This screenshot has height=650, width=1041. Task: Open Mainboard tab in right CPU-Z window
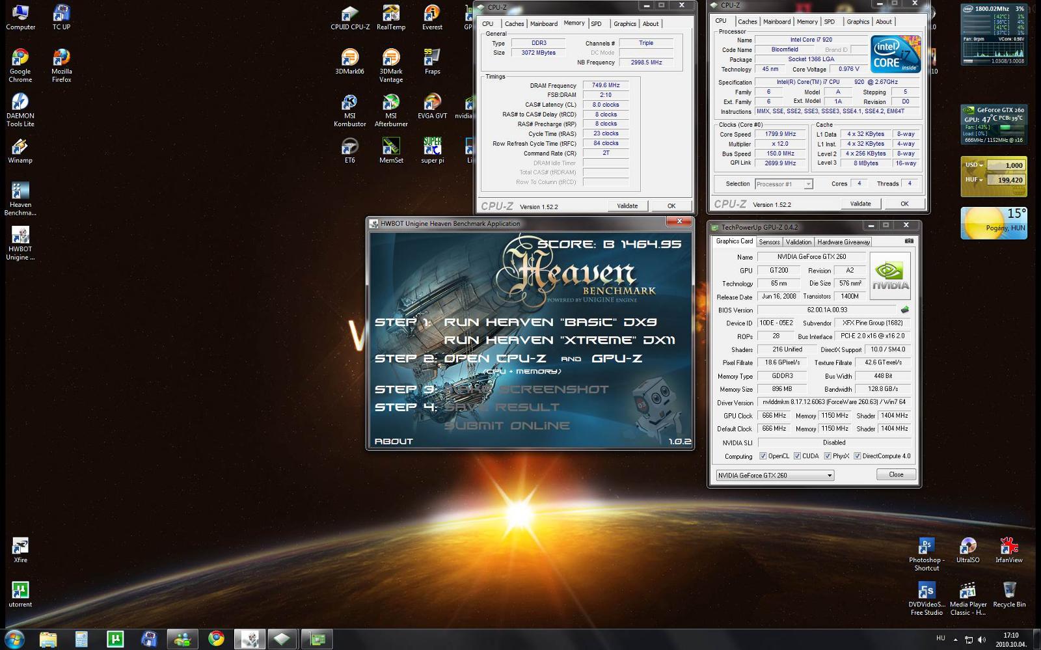(777, 21)
